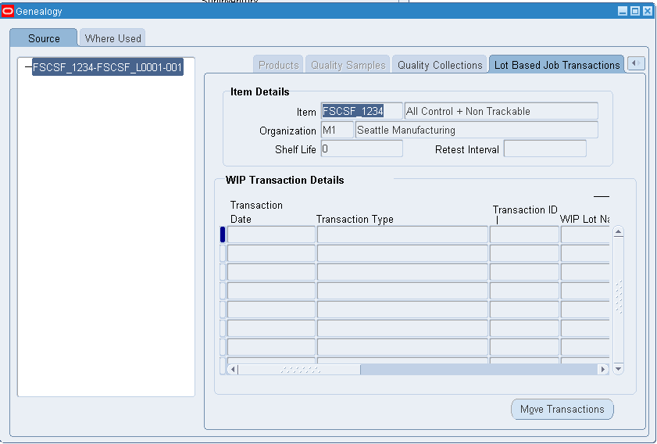The width and height of the screenshot is (657, 444).
Task: Open the Quality Samples tab
Action: click(348, 65)
